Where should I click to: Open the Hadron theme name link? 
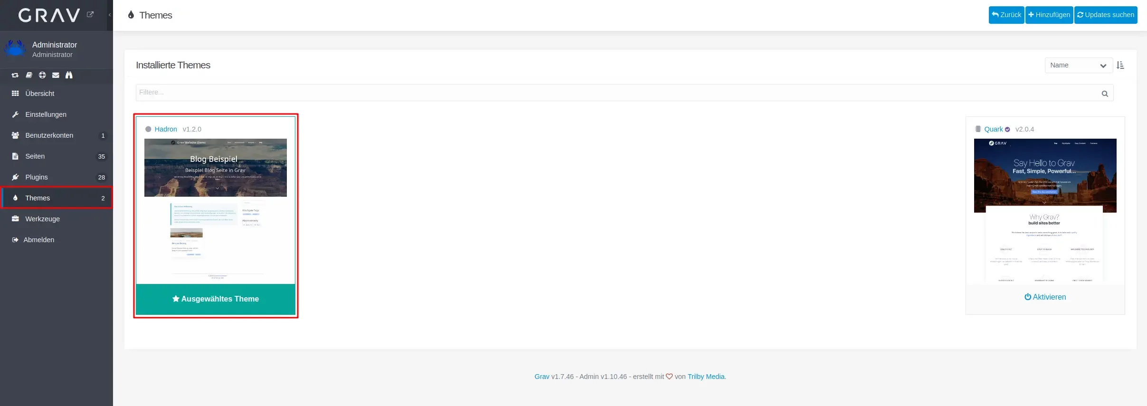(x=165, y=129)
